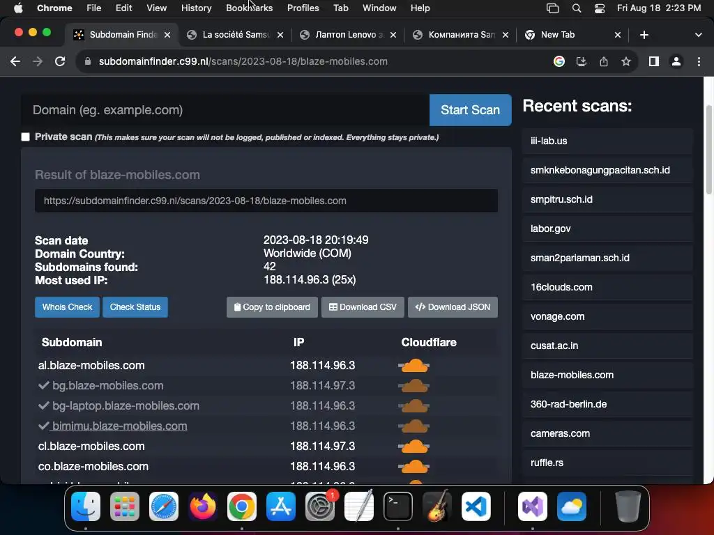
Task: Click the Chrome back arrow
Action: [15, 61]
